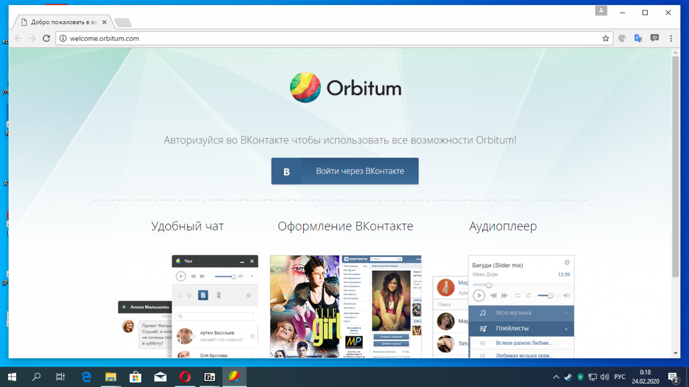
Task: Open the browser three-dot menu
Action: [x=671, y=38]
